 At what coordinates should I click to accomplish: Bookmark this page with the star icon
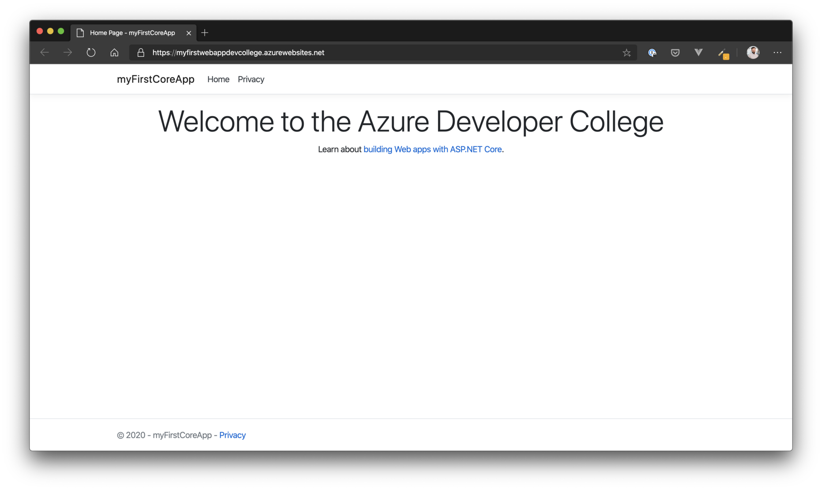[626, 53]
